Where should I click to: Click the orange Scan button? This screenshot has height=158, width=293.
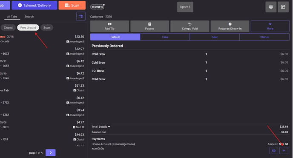[72, 5]
